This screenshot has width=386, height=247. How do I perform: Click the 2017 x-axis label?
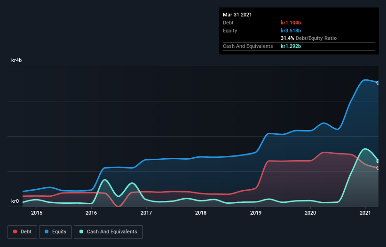146,213
